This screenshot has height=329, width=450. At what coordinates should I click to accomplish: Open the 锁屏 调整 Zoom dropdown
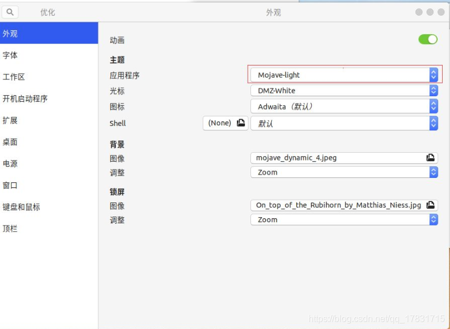pos(344,220)
